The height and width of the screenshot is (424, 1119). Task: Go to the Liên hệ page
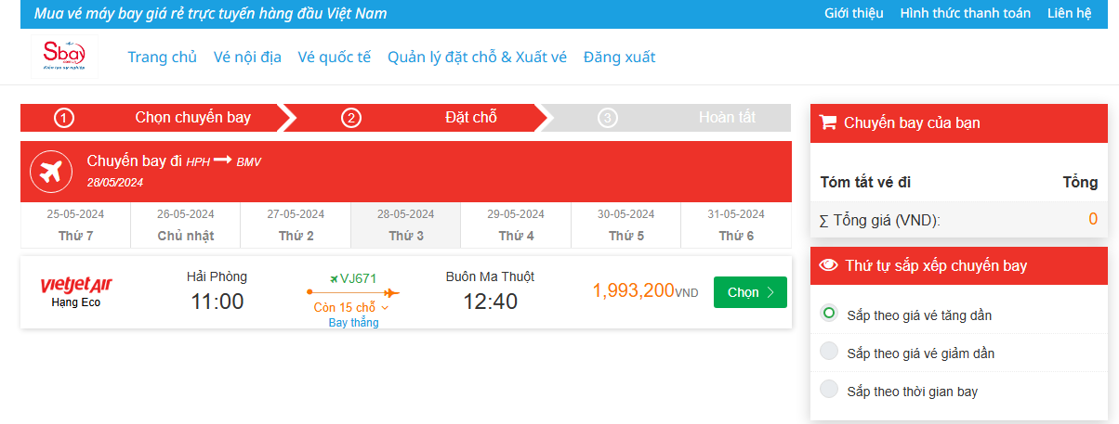click(1069, 14)
